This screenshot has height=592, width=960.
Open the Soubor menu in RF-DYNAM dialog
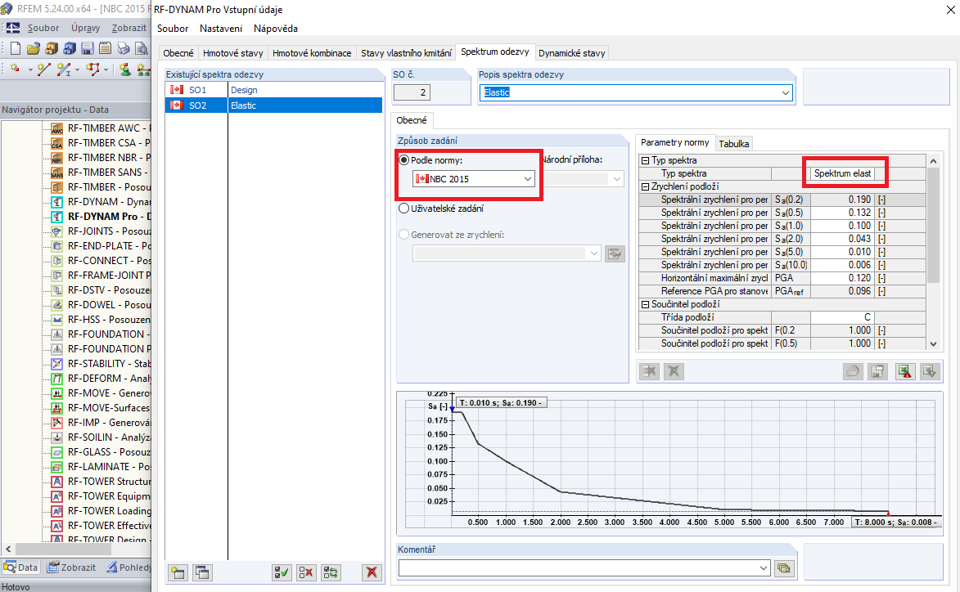[173, 28]
